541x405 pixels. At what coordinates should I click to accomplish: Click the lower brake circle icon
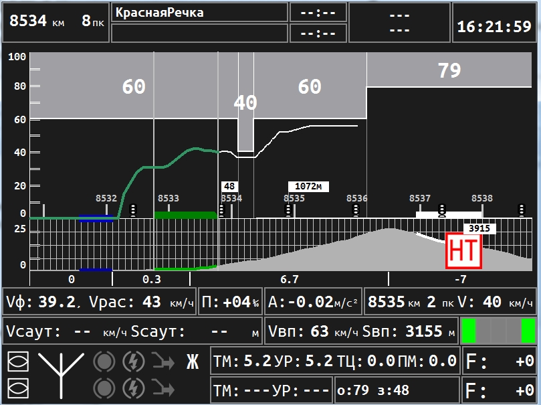104,387
